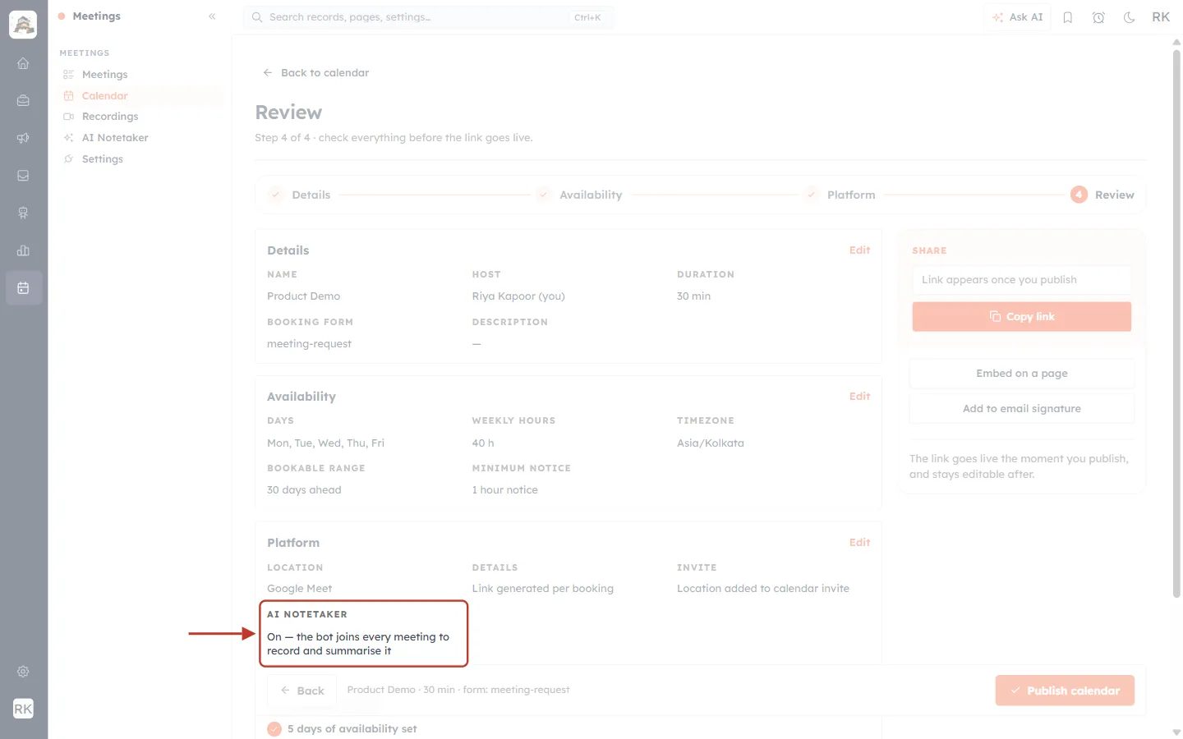Open the alarm clock reminders icon
This screenshot has width=1183, height=739.
coord(1098,17)
